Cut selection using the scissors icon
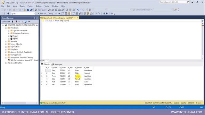The height and width of the screenshot is (115, 205). [x=67, y=10]
